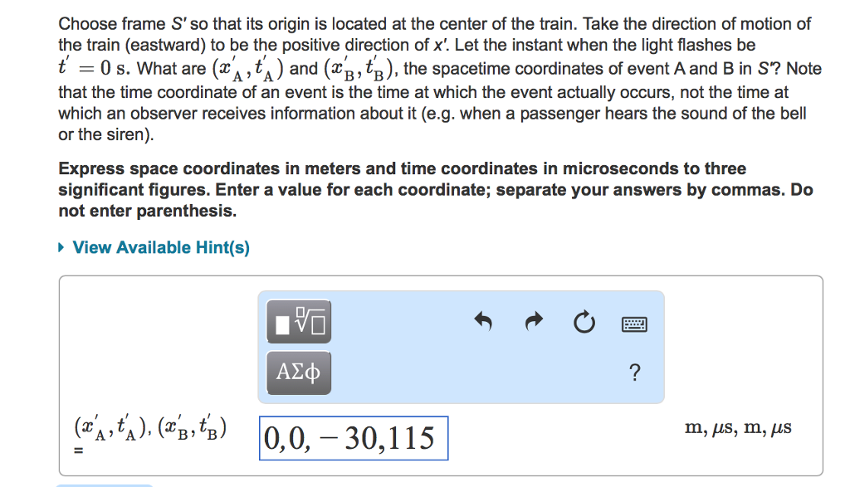Click the partially visible Submit button below
Viewport: 850px width, 487px height.
104,485
